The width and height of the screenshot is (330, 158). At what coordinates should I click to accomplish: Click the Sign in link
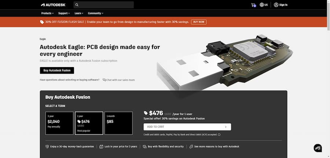coord(283,5)
